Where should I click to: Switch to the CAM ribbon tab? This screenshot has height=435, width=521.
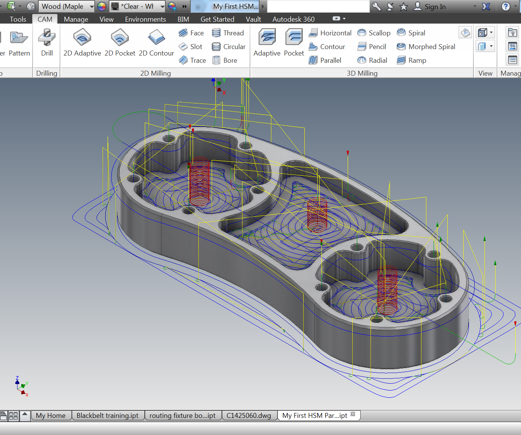pyautogui.click(x=44, y=19)
